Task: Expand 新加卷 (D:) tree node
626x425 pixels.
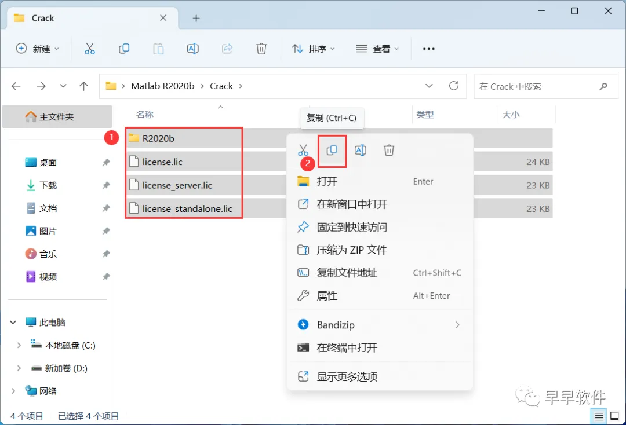Action: pyautogui.click(x=19, y=368)
